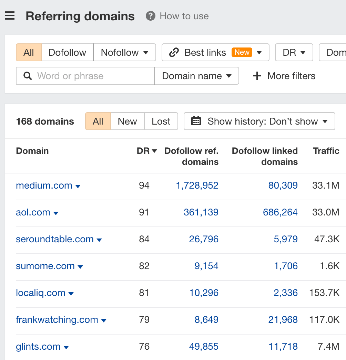Switch to New referring domains
The image size is (346, 360).
(127, 121)
